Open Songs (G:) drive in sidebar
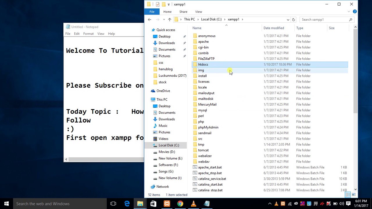372x209 pixels. click(x=166, y=171)
